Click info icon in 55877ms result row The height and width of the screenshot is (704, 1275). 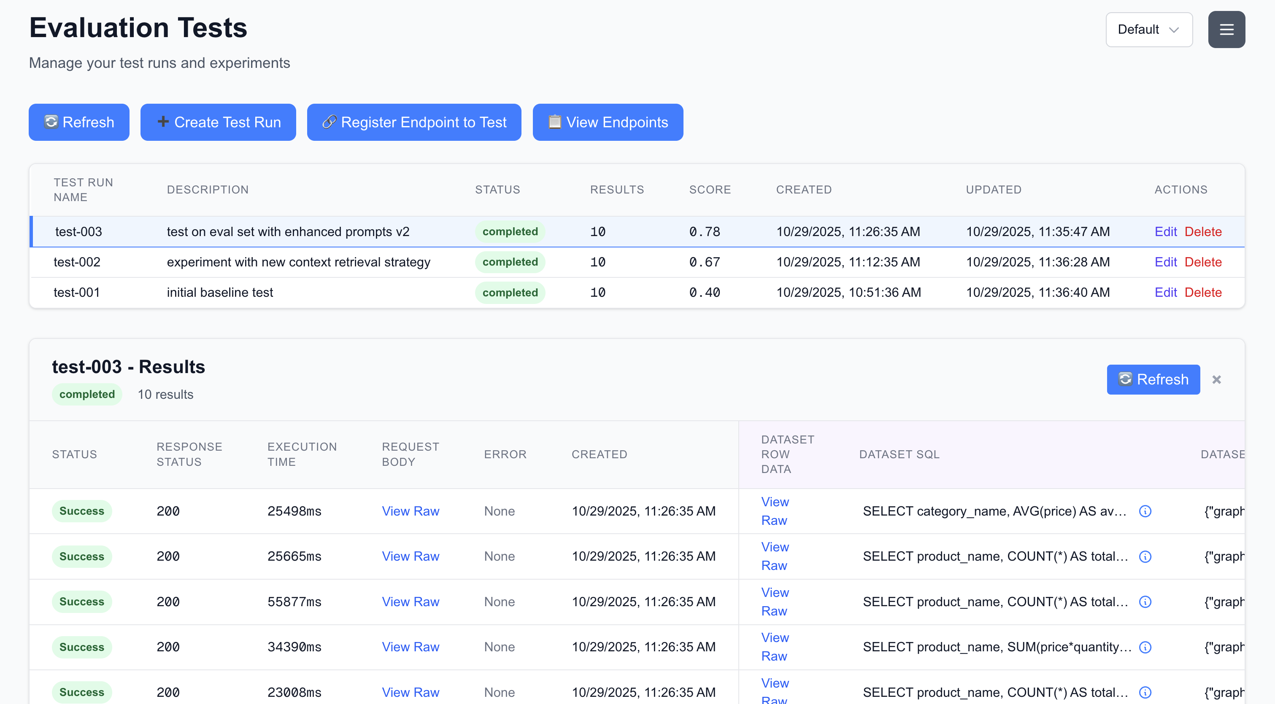coord(1145,602)
